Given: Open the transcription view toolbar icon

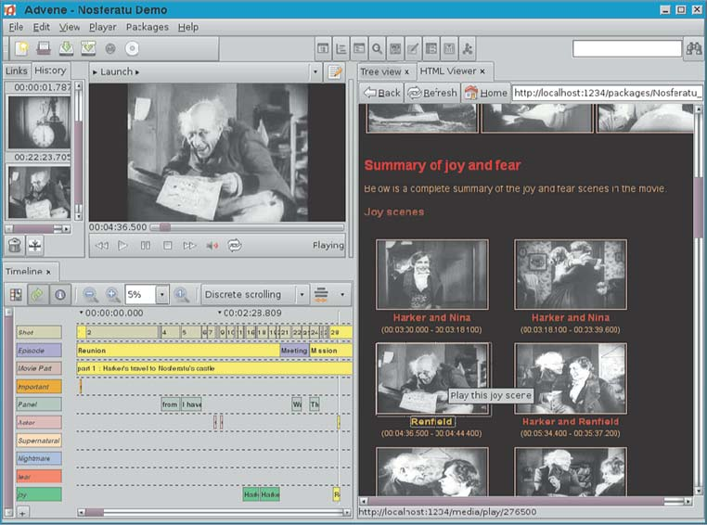Looking at the screenshot, I should [x=359, y=48].
